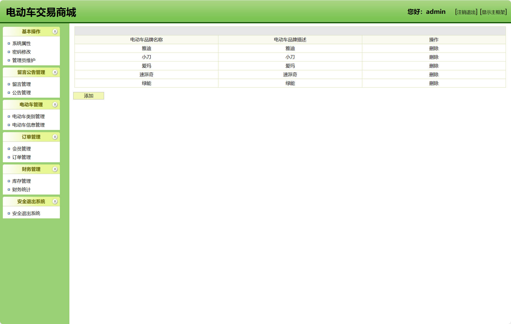This screenshot has width=511, height=324.
Task: Click bullet icon beside 库存管理
Action: 9,181
